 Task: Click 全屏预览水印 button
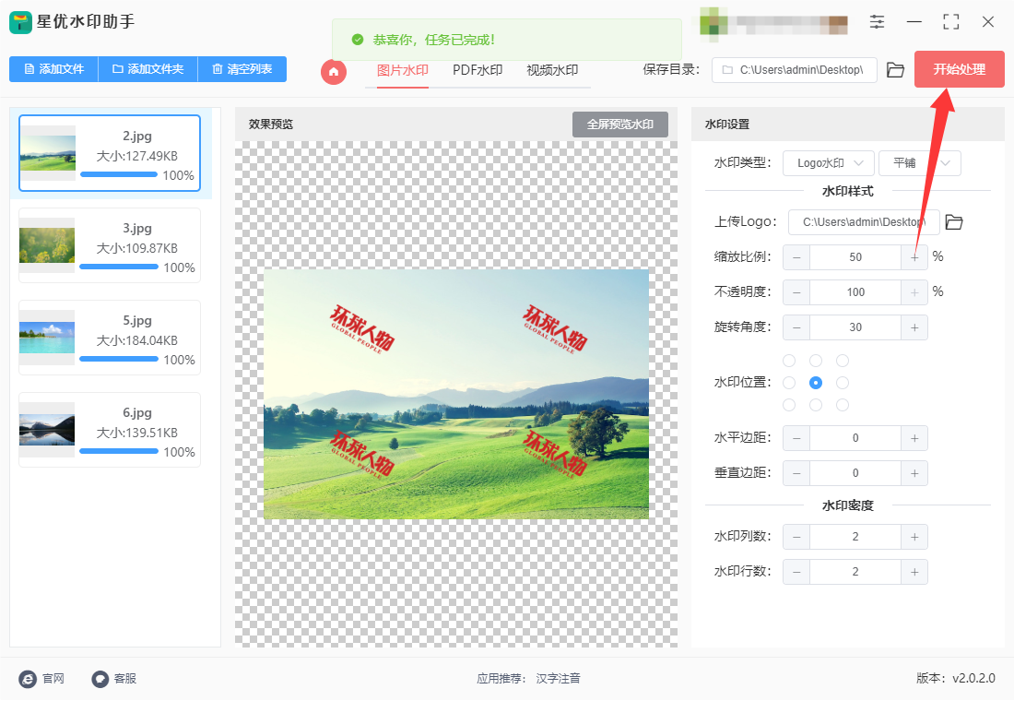620,125
